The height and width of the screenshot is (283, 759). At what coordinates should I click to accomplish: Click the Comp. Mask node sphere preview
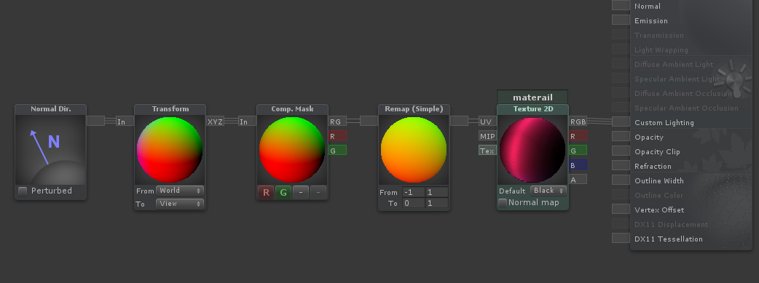point(292,149)
